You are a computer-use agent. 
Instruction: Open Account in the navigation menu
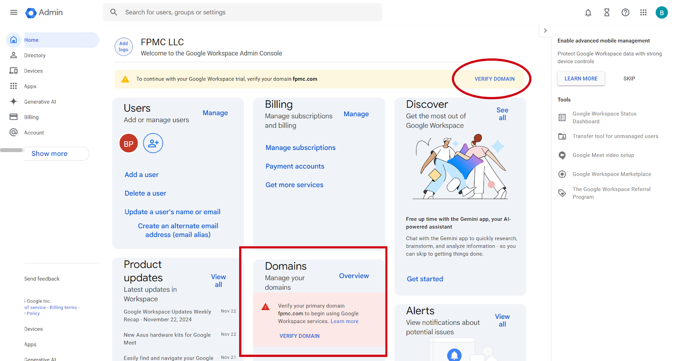[x=34, y=133]
